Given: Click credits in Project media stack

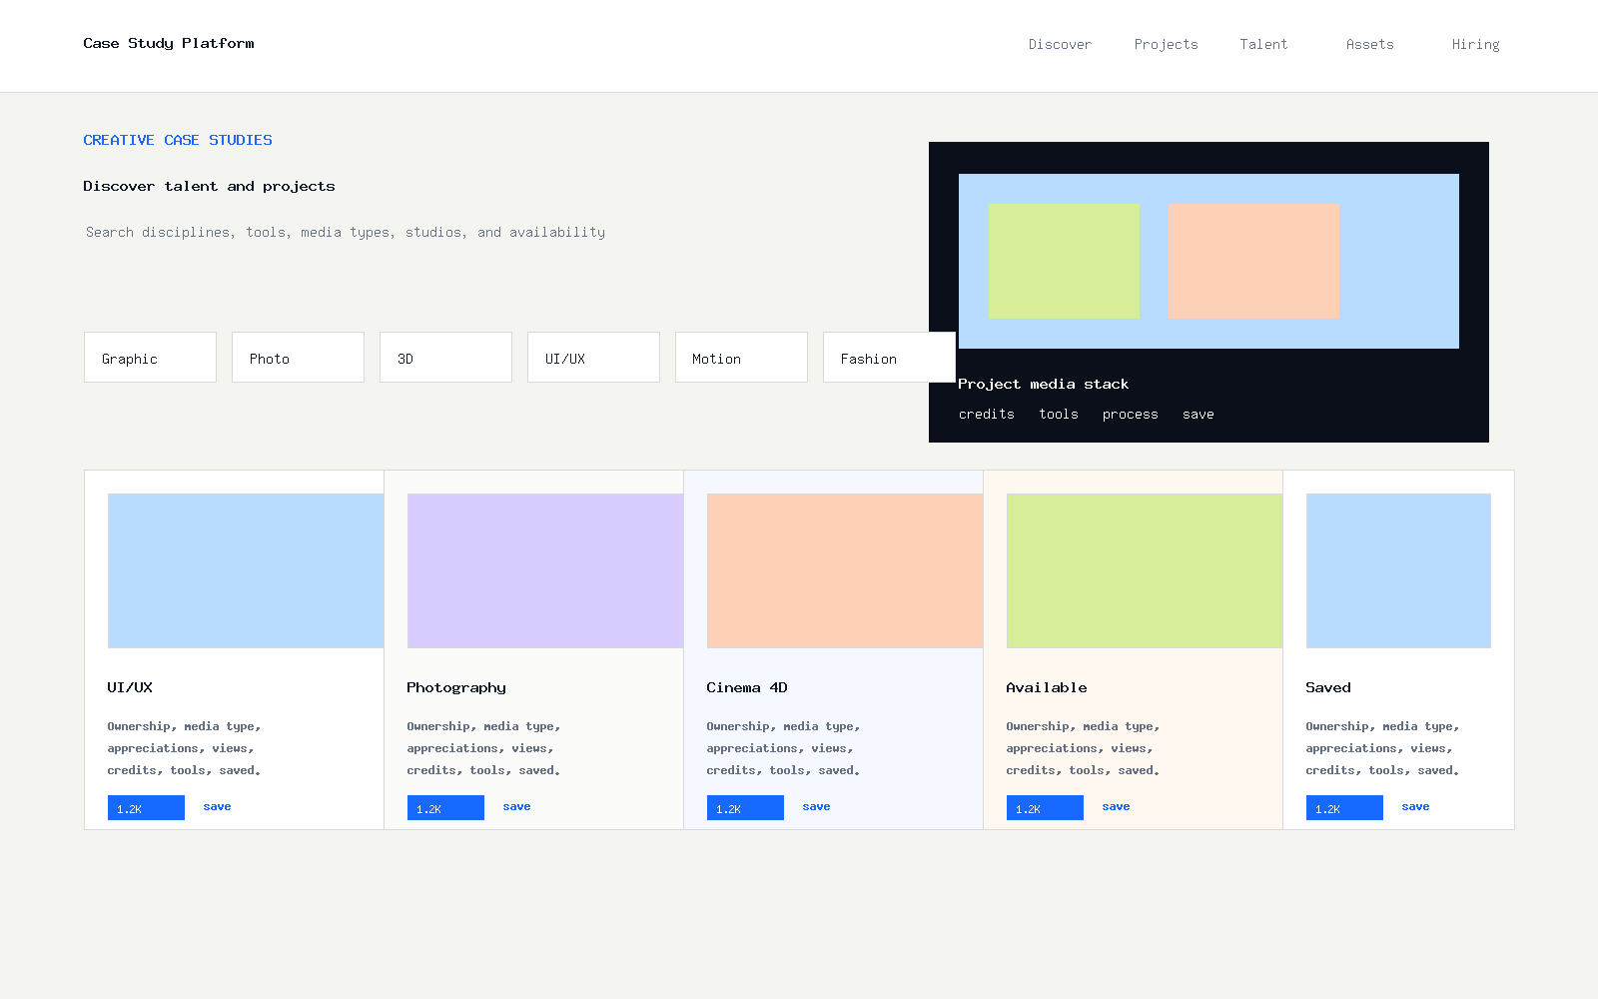Looking at the screenshot, I should tap(987, 414).
